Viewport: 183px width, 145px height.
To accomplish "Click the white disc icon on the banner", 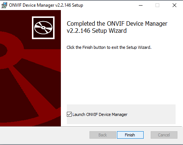I will click(43, 28).
